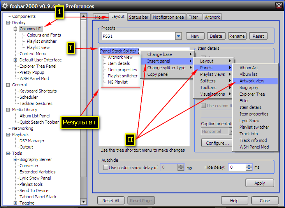Open 'Quick Search Toolbar' preferences page

pyautogui.click(x=39, y=122)
